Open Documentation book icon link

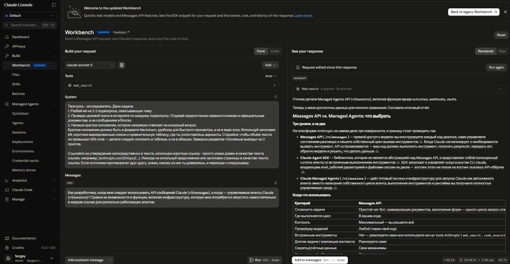[7, 239]
